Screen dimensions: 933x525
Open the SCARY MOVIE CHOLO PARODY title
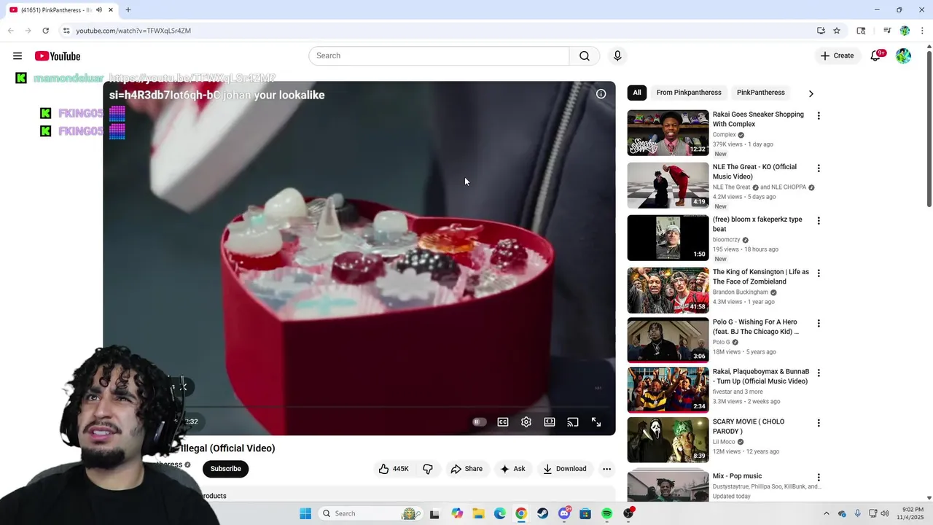point(748,426)
